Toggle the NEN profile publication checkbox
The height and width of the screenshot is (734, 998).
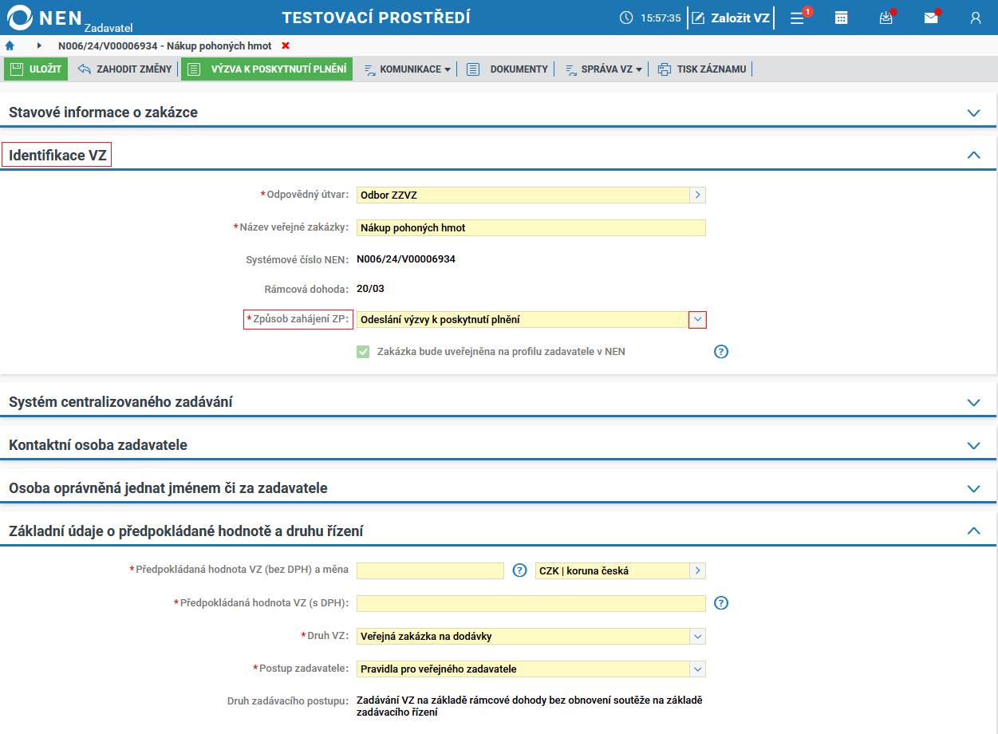363,351
